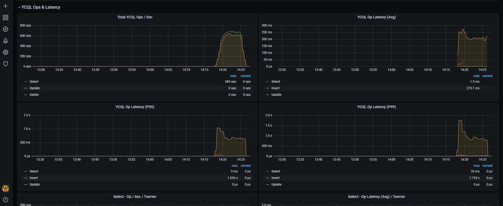Toggle Delete series in Total YCQL Ops legend
The height and width of the screenshot is (206, 503).
[x=34, y=95]
